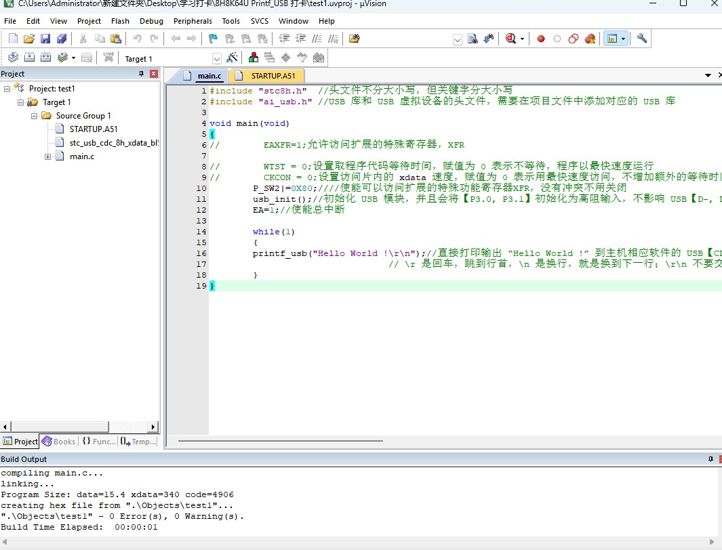Translate the current file
Image resolution: width=722 pixels, height=550 pixels.
[x=13, y=58]
